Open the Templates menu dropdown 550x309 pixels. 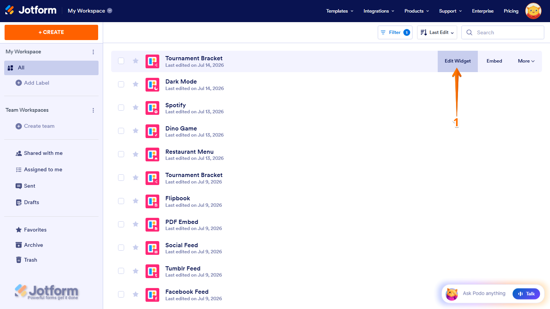click(x=340, y=11)
